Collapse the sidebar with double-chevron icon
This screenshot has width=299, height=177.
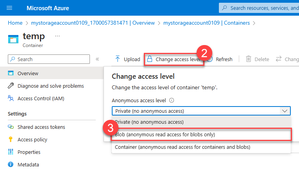(x=97, y=59)
